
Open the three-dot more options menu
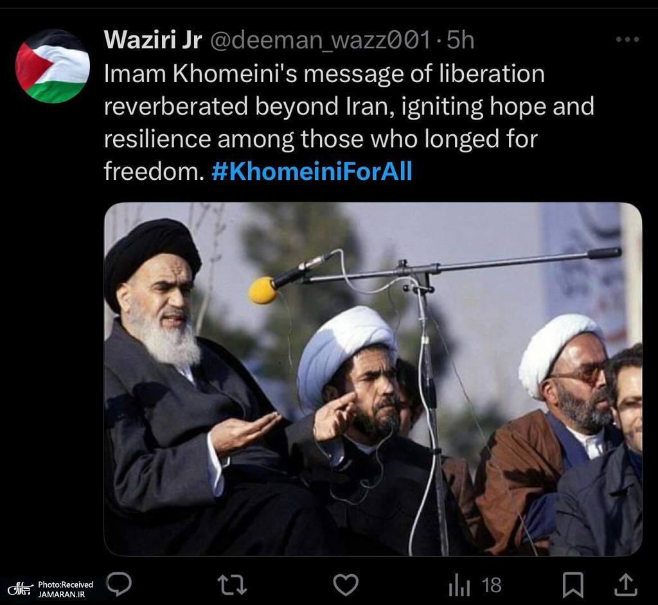[x=628, y=40]
